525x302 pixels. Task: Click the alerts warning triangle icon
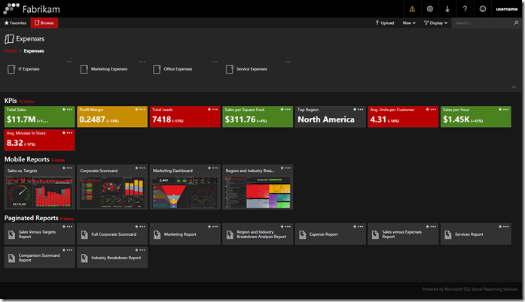coord(412,9)
